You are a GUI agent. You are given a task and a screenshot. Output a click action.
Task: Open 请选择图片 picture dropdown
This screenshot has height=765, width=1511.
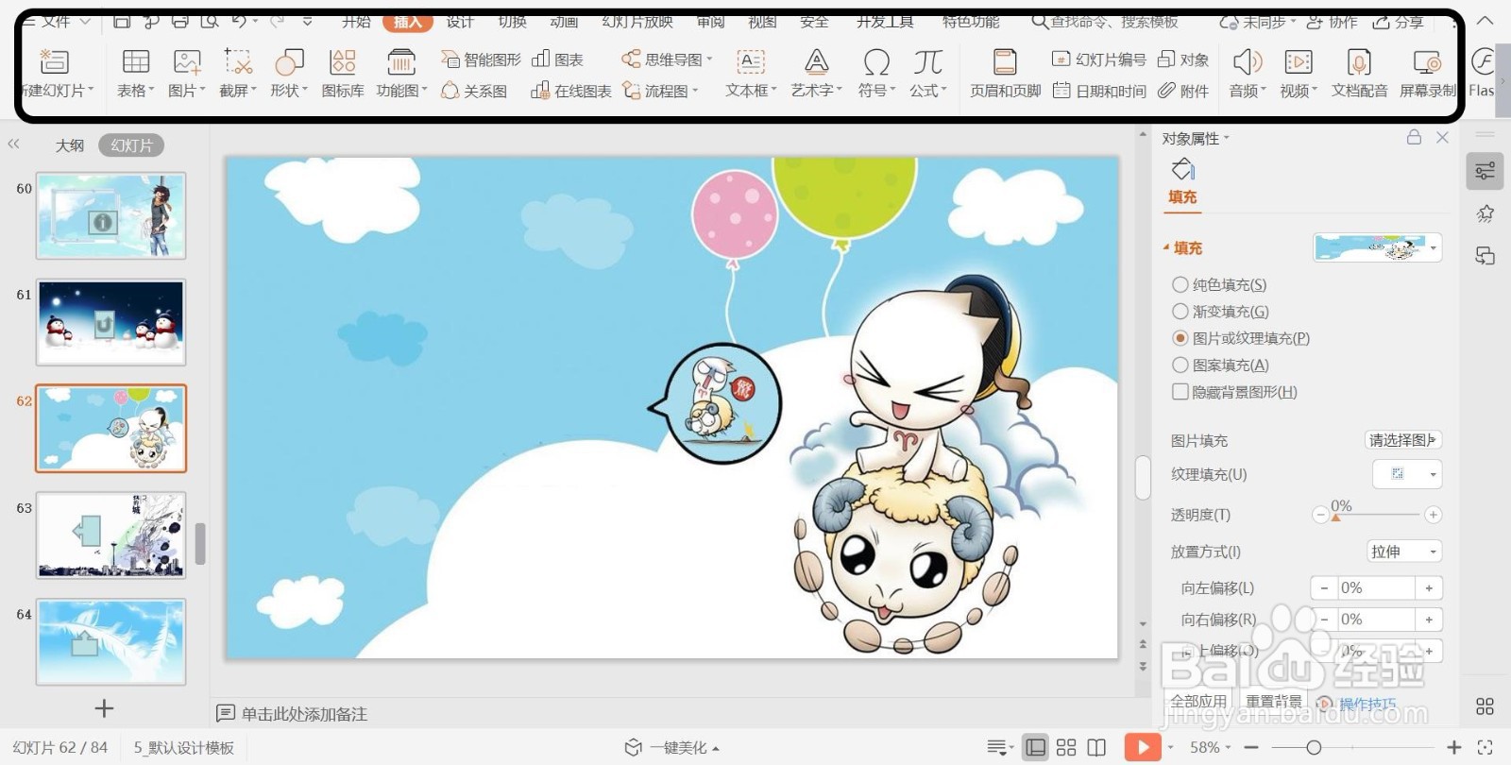click(x=1403, y=440)
